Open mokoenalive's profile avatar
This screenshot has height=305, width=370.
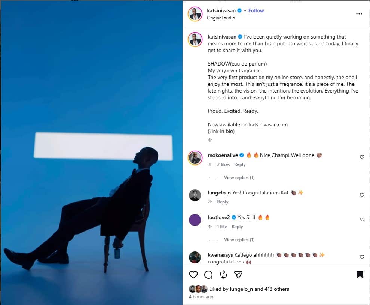tap(195, 158)
